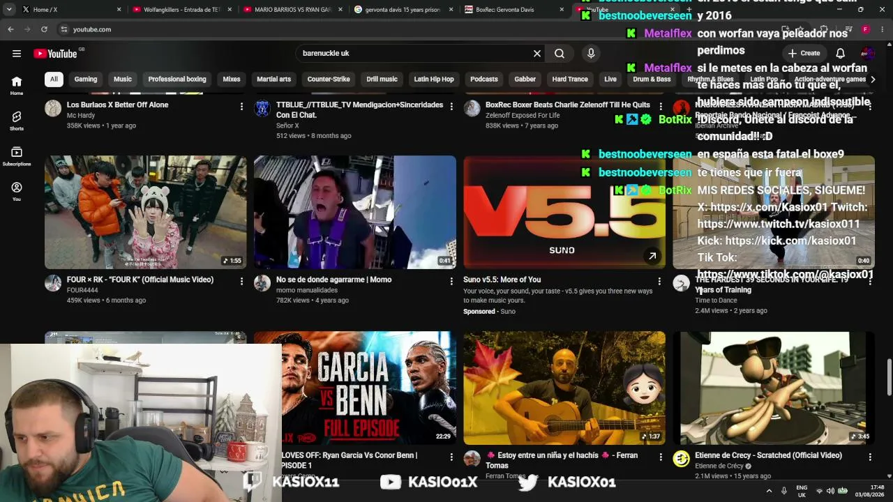Image resolution: width=893 pixels, height=502 pixels.
Task: Open the Suno V5.5 sponsored thumbnail
Action: [x=564, y=212]
